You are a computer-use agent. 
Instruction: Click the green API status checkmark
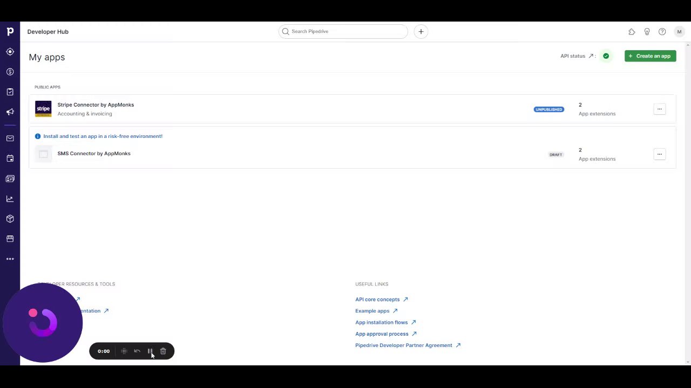point(606,56)
